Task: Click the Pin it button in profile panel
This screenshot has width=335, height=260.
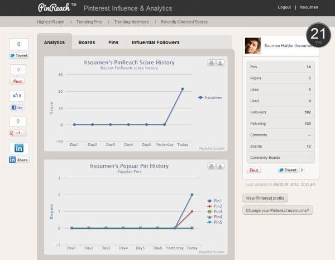Action: 254,170
